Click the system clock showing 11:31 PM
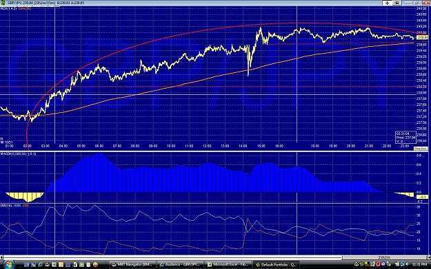The height and width of the screenshot is (269, 431). [x=419, y=264]
